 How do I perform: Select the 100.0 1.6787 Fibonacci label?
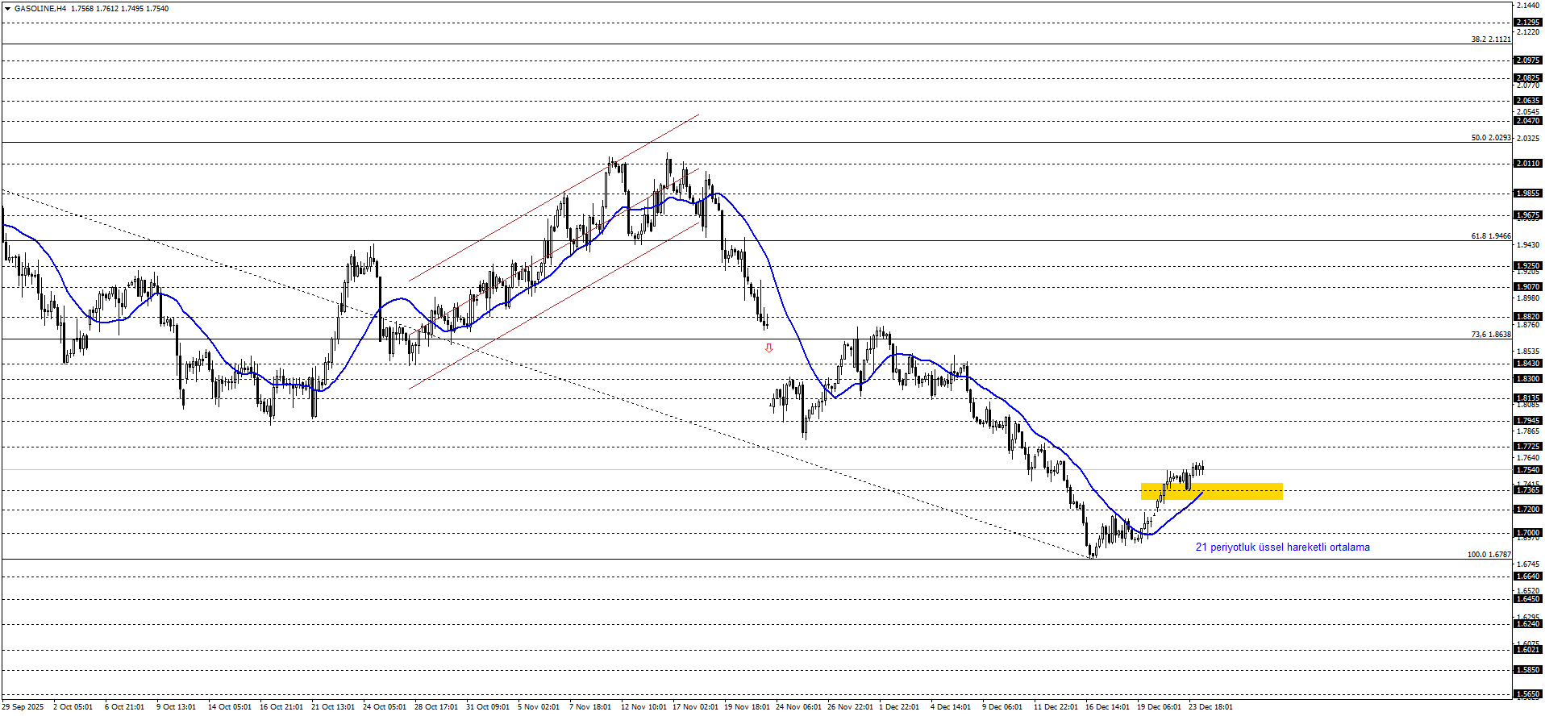(1489, 555)
